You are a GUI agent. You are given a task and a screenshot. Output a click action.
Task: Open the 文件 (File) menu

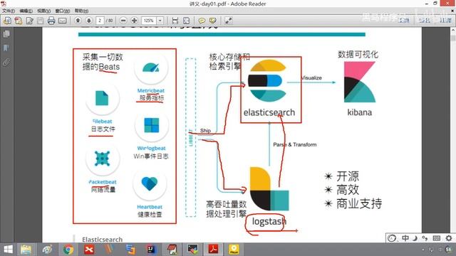point(8,11)
